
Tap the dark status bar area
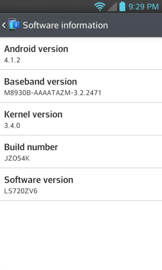click(x=46, y=6)
